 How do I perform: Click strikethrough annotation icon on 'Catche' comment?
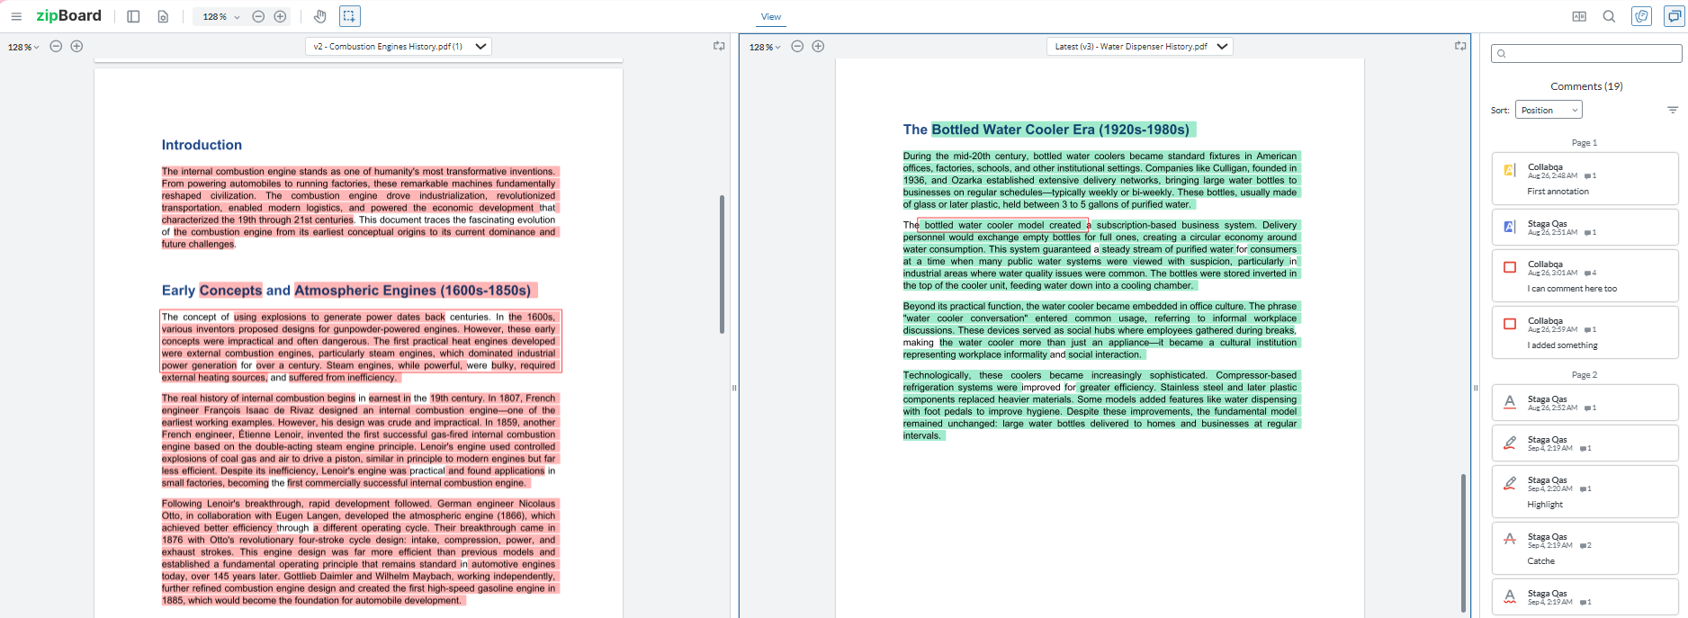1510,540
